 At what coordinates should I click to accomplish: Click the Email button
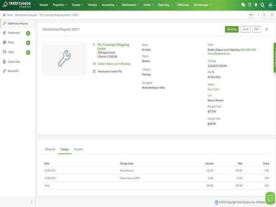[x=245, y=29]
